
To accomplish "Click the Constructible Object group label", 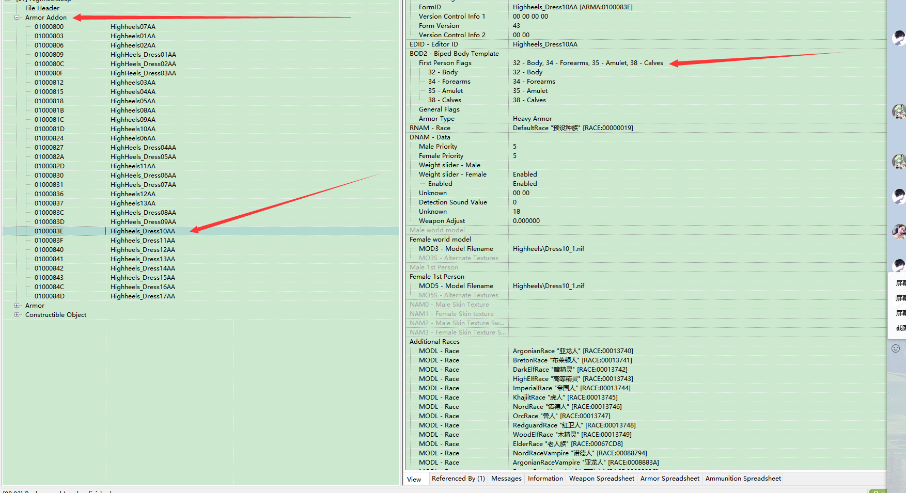I will (56, 314).
